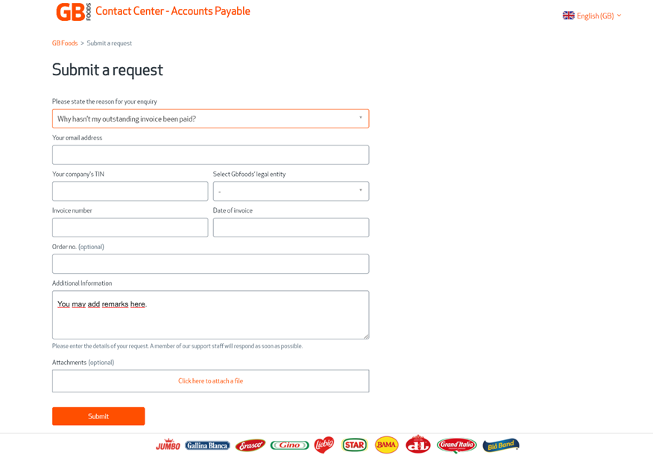Viewport: 653px width, 458px height.
Task: Click the Additional Information text area
Action: 210,315
